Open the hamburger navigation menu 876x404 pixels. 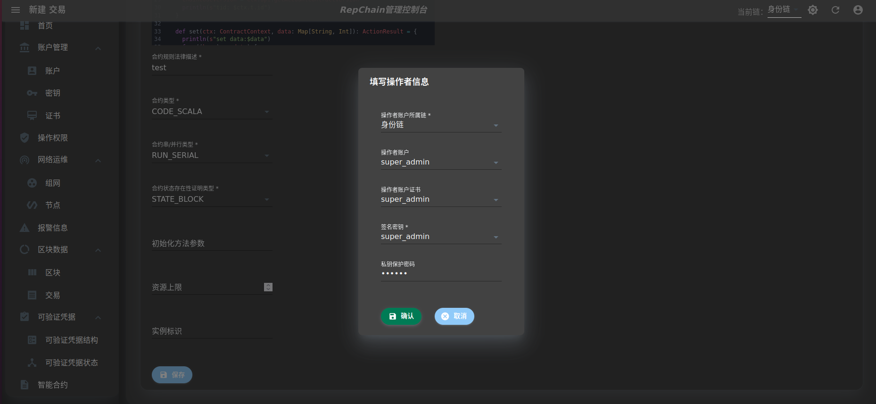pyautogui.click(x=16, y=10)
